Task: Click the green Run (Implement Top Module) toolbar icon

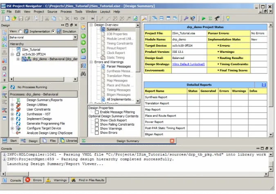Action: click(204, 18)
